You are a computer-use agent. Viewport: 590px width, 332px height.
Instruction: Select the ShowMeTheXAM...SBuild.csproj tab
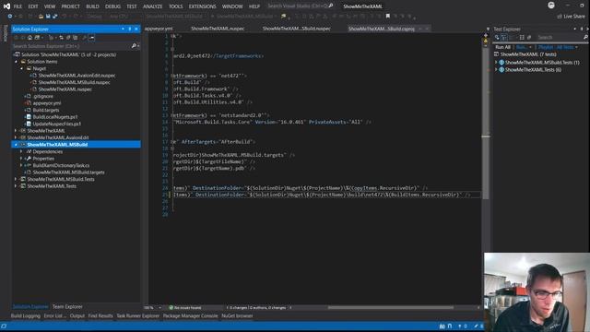click(381, 29)
